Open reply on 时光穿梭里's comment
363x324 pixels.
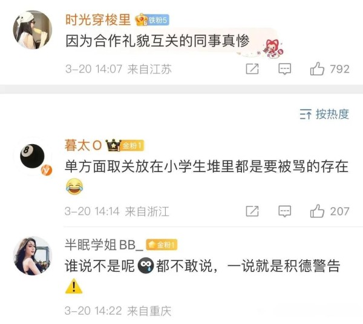284,69
